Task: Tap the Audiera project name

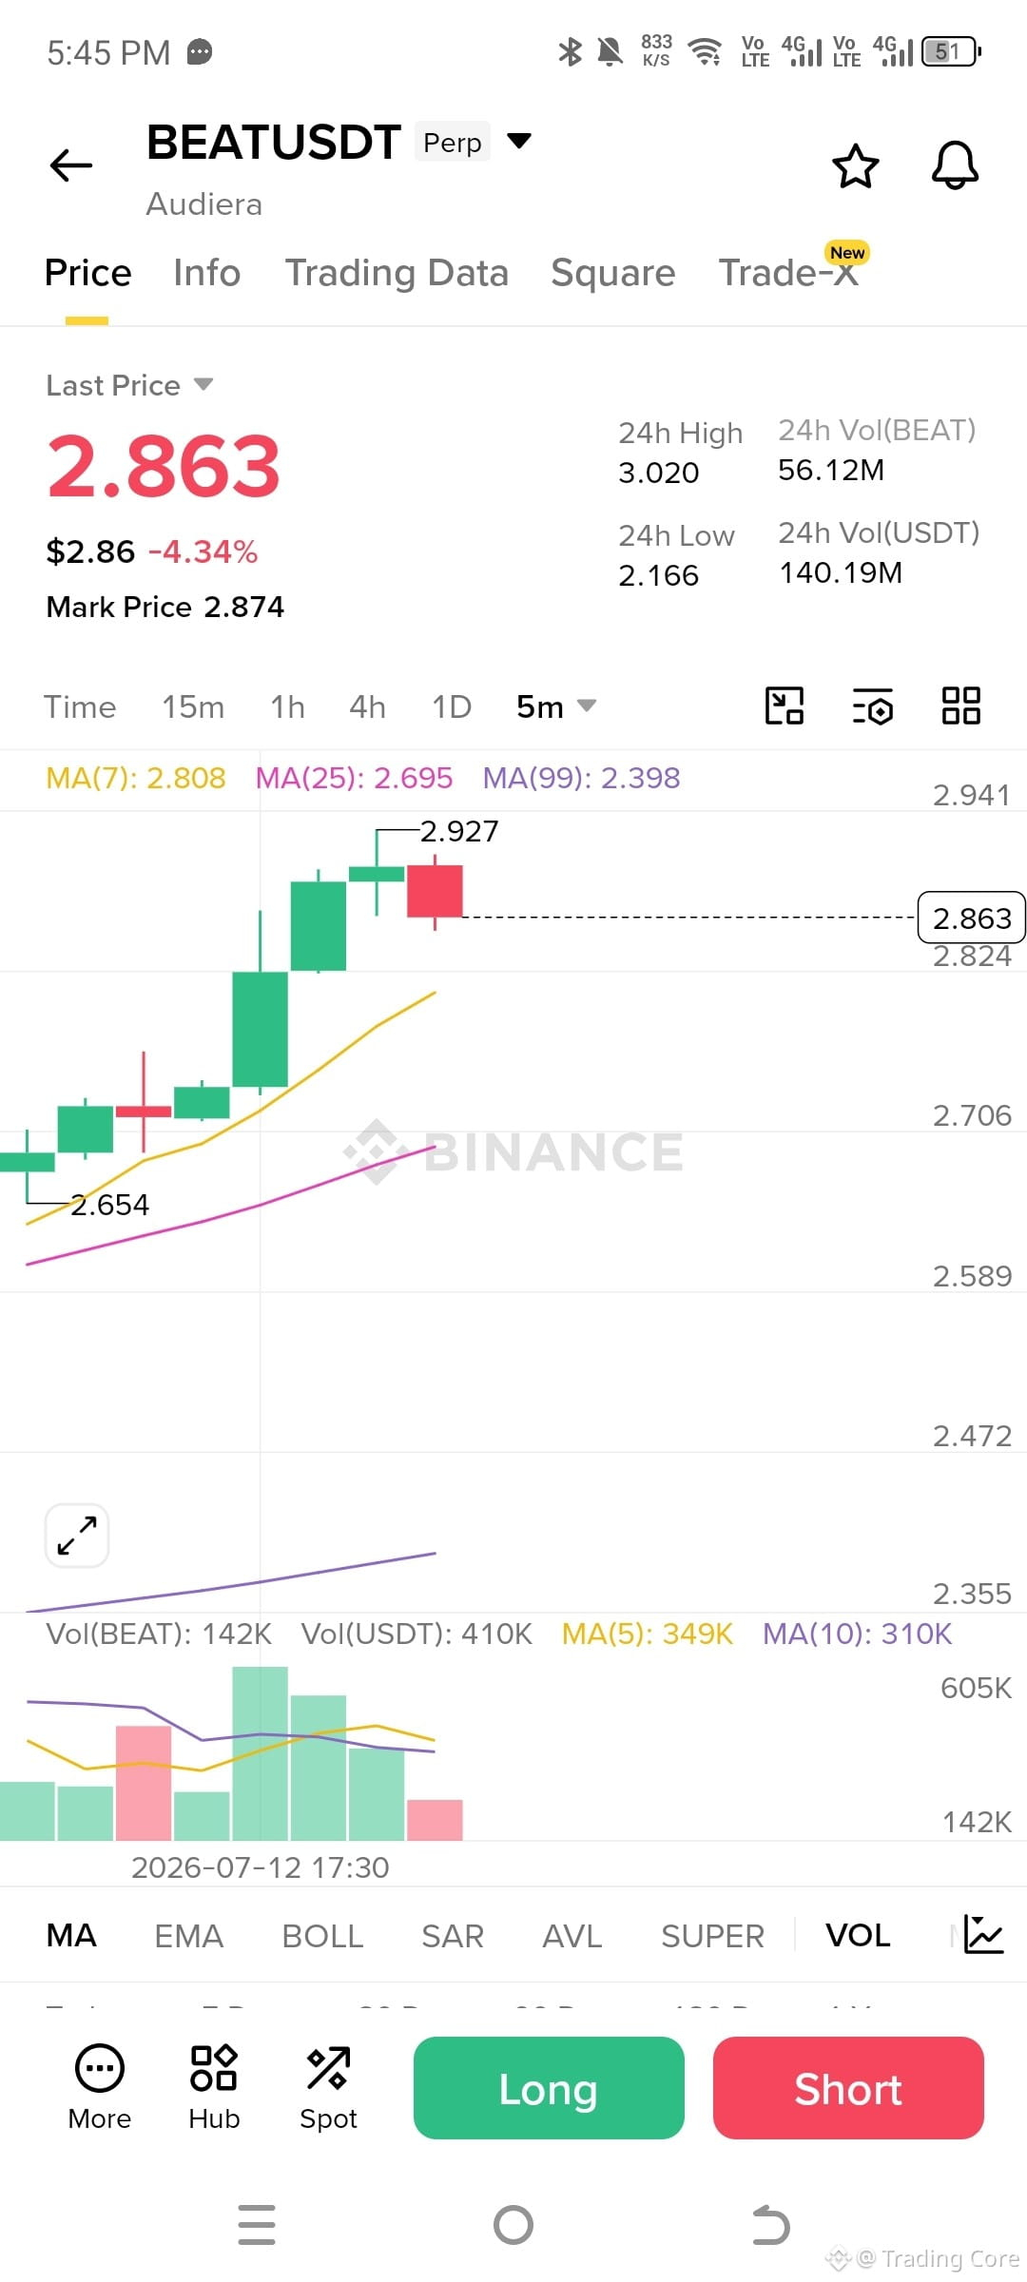Action: point(204,204)
